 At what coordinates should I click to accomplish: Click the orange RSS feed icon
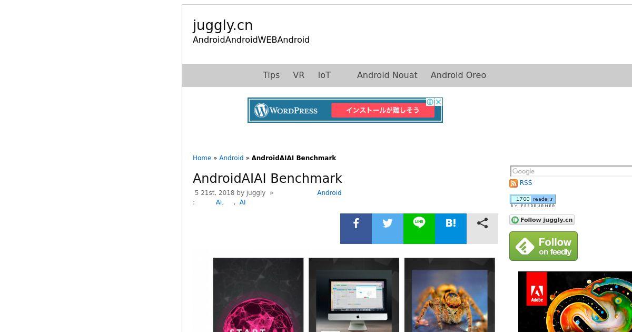coord(513,183)
